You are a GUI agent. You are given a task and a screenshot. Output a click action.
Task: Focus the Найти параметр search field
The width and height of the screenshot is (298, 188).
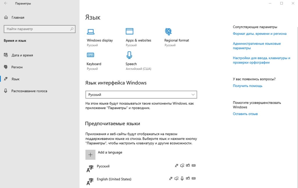(40, 29)
